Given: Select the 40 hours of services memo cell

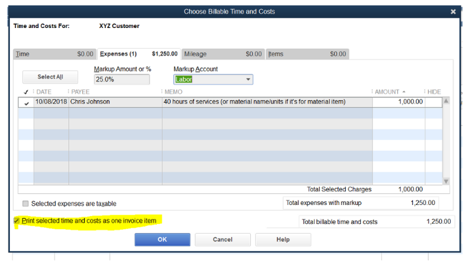Looking at the screenshot, I should coord(267,102).
